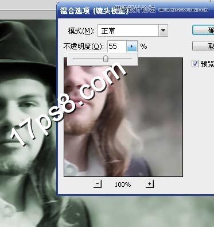Click the 不透明度(O): label
214x227 pixels.
[x=84, y=47]
